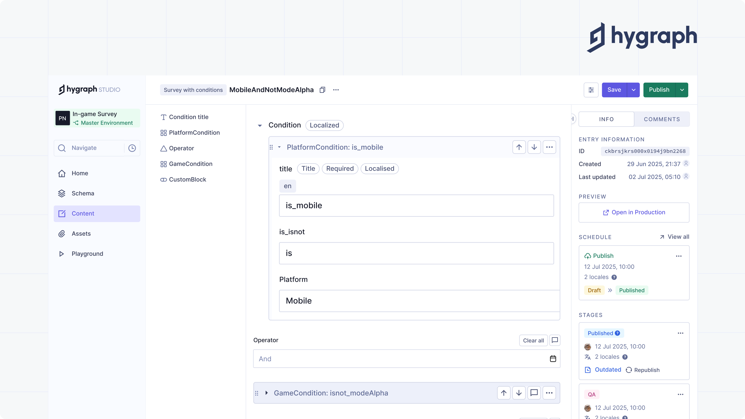Open the more options on Publish schedule card

[679, 256]
